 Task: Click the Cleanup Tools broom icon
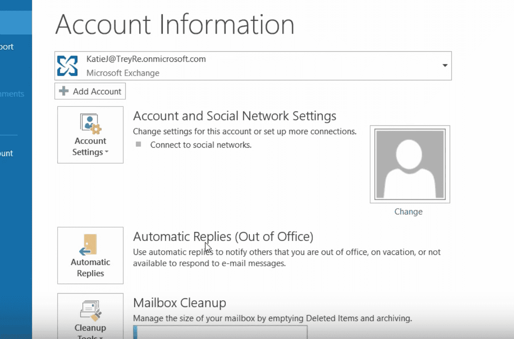90,311
